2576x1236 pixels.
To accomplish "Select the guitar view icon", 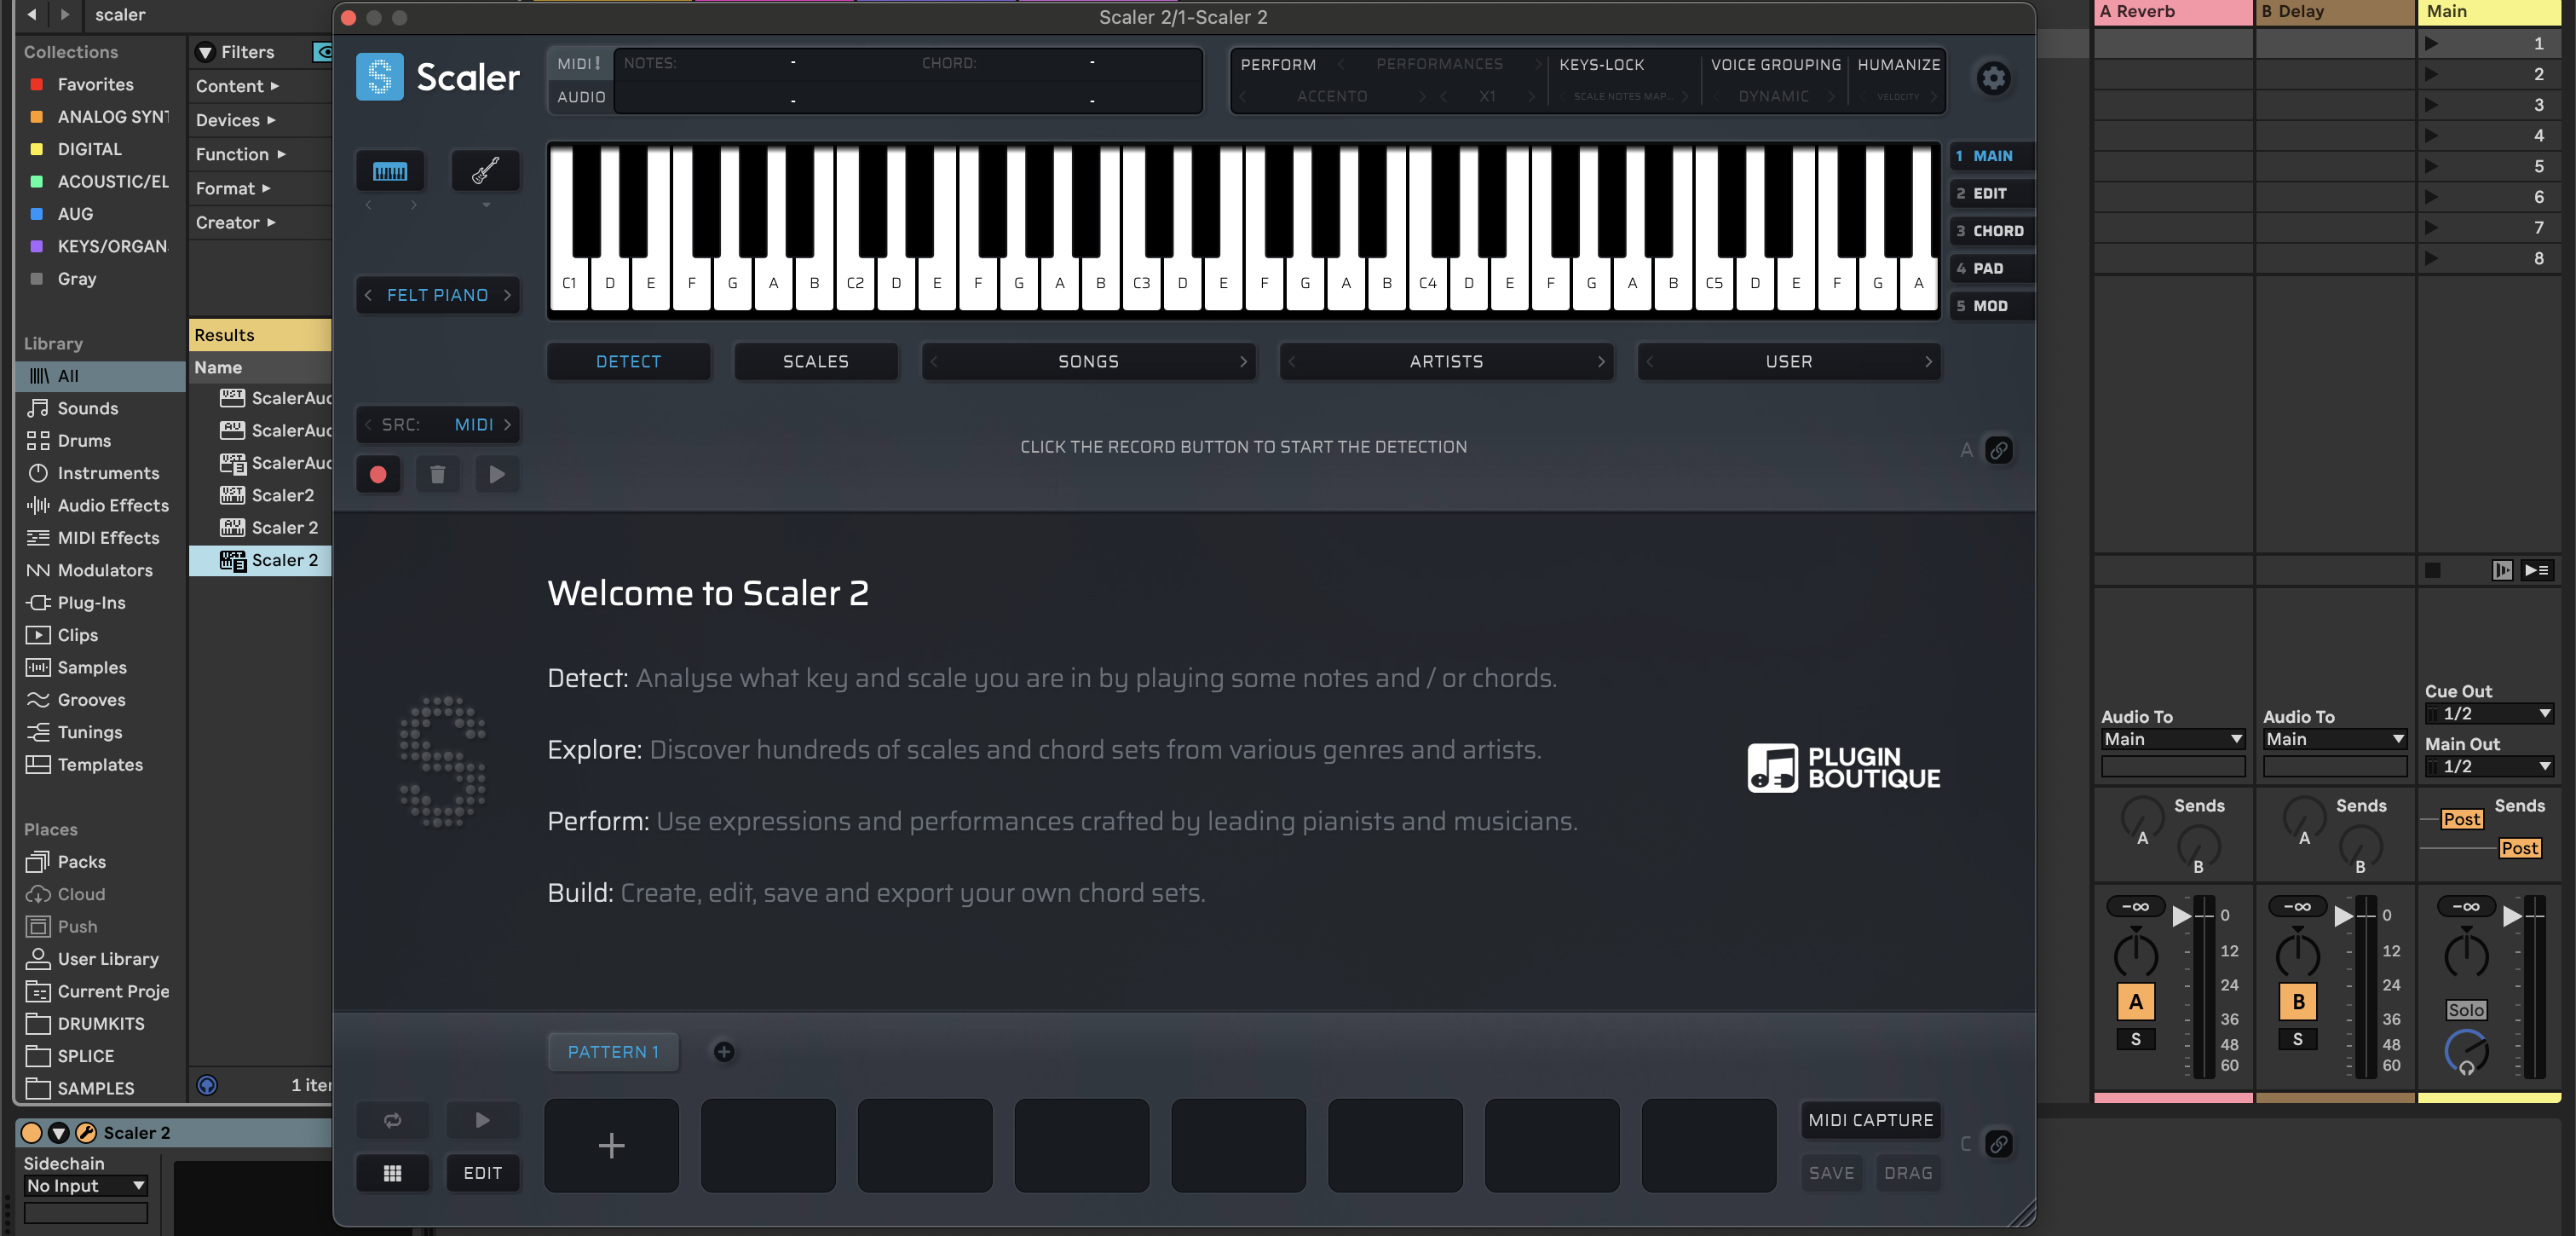I will [x=485, y=172].
